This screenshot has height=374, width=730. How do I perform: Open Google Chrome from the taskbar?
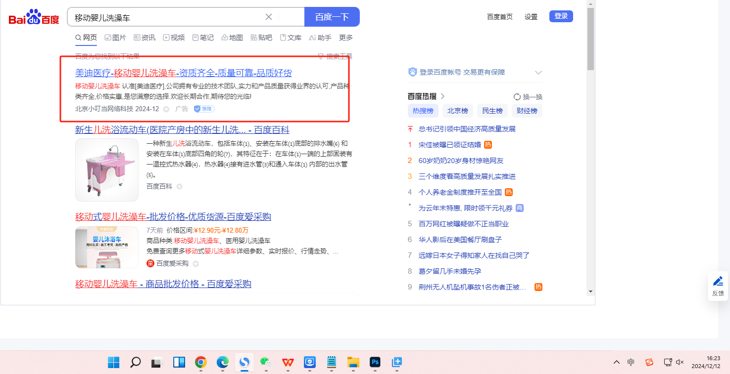coord(200,363)
